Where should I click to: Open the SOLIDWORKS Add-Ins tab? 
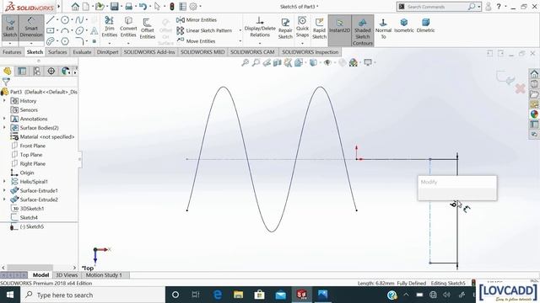pos(149,52)
